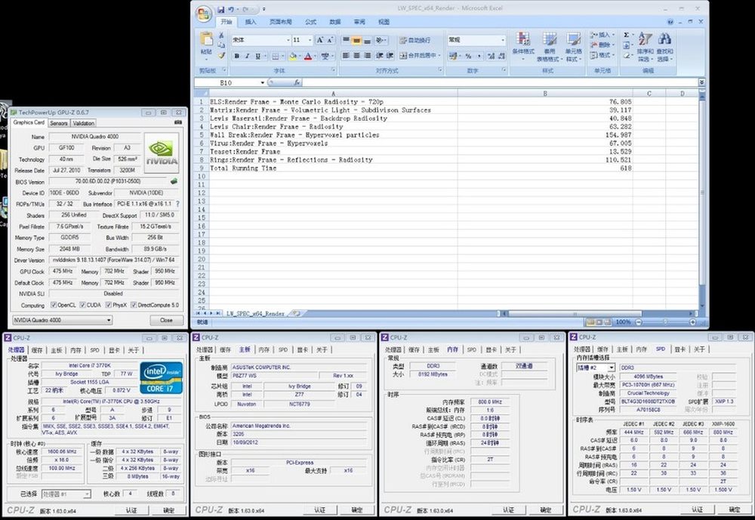Click Close button in GPU-Z
Viewport: 755px width, 520px height.
pyautogui.click(x=166, y=320)
